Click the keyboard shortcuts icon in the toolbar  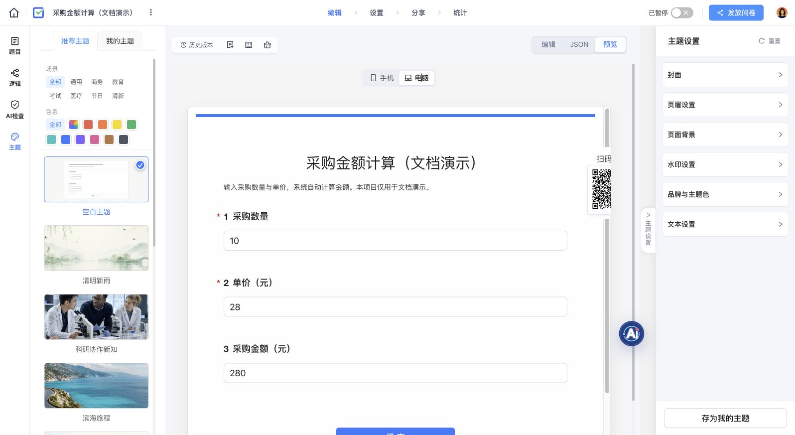tap(249, 45)
